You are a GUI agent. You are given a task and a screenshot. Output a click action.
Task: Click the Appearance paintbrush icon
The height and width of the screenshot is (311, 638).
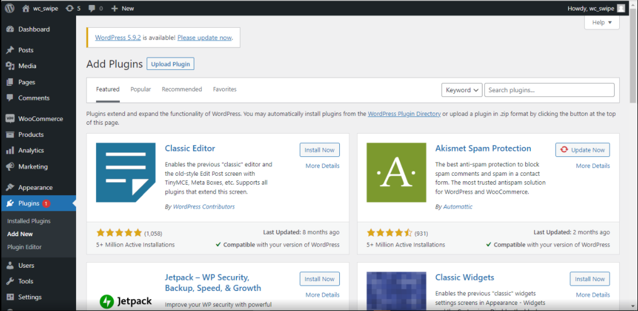point(11,187)
